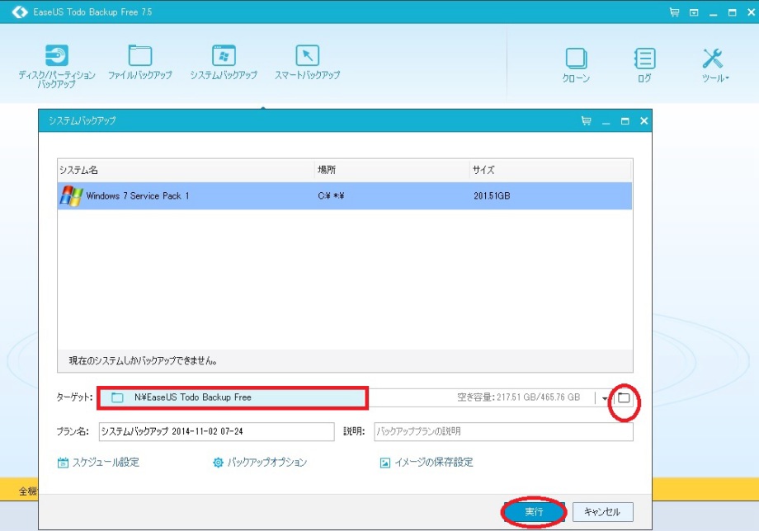Click the plan name (プラン名) text field
The image size is (759, 531).
(215, 431)
